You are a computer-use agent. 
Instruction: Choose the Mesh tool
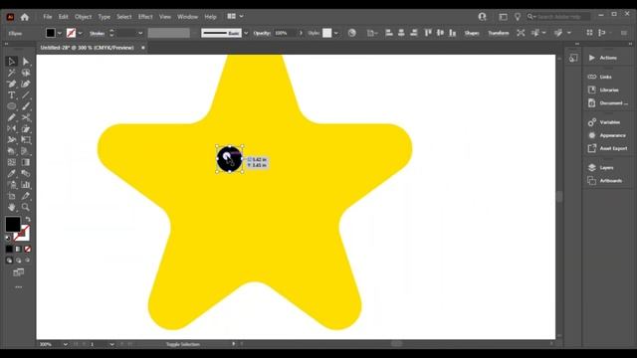point(11,162)
